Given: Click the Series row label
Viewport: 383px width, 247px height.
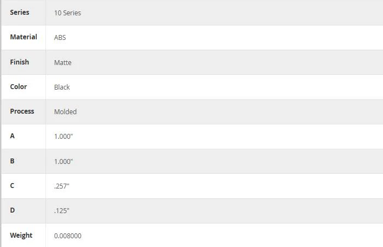Looking at the screenshot, I should (x=20, y=13).
